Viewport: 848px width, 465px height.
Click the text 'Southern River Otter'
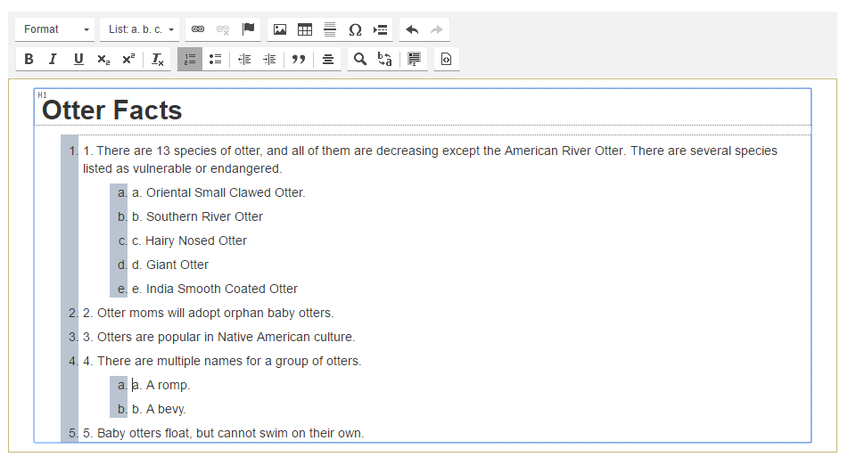204,216
